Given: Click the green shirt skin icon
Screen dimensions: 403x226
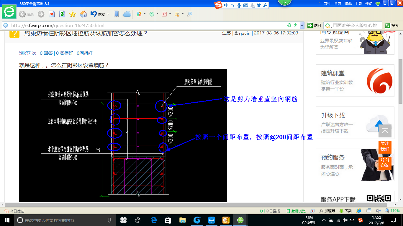Looking at the screenshot, I should pos(378,4).
